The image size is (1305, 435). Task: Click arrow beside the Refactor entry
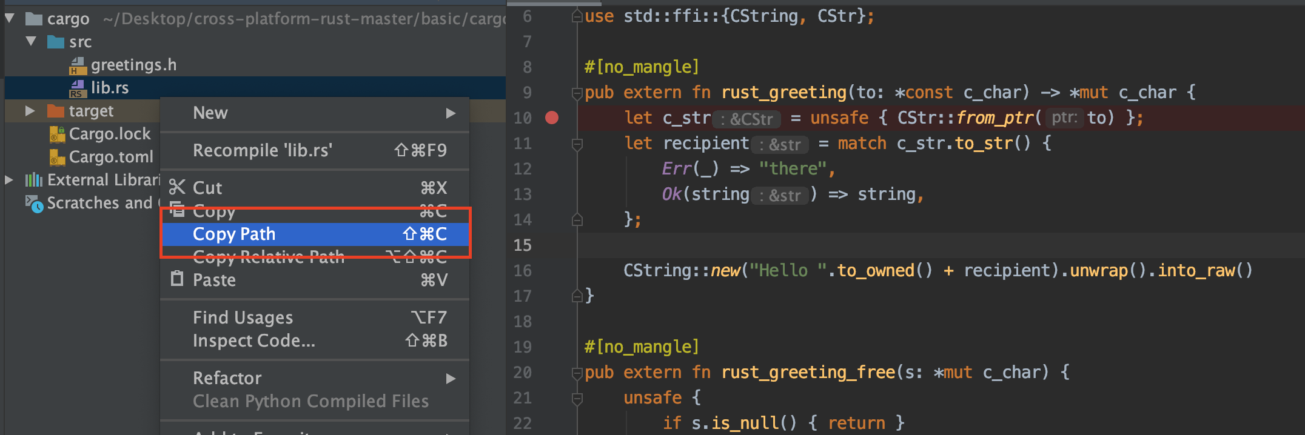tap(451, 379)
